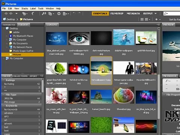Viewport: 180px width, 135px height.
Task: Switch to the Collections panel tab
Action: pyautogui.click(x=20, y=76)
